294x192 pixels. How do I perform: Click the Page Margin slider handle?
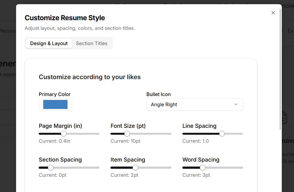pyautogui.click(x=64, y=134)
